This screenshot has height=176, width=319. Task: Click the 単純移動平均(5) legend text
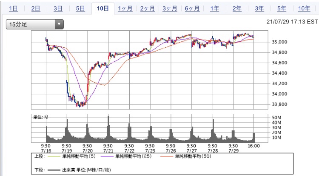[x=79, y=156]
